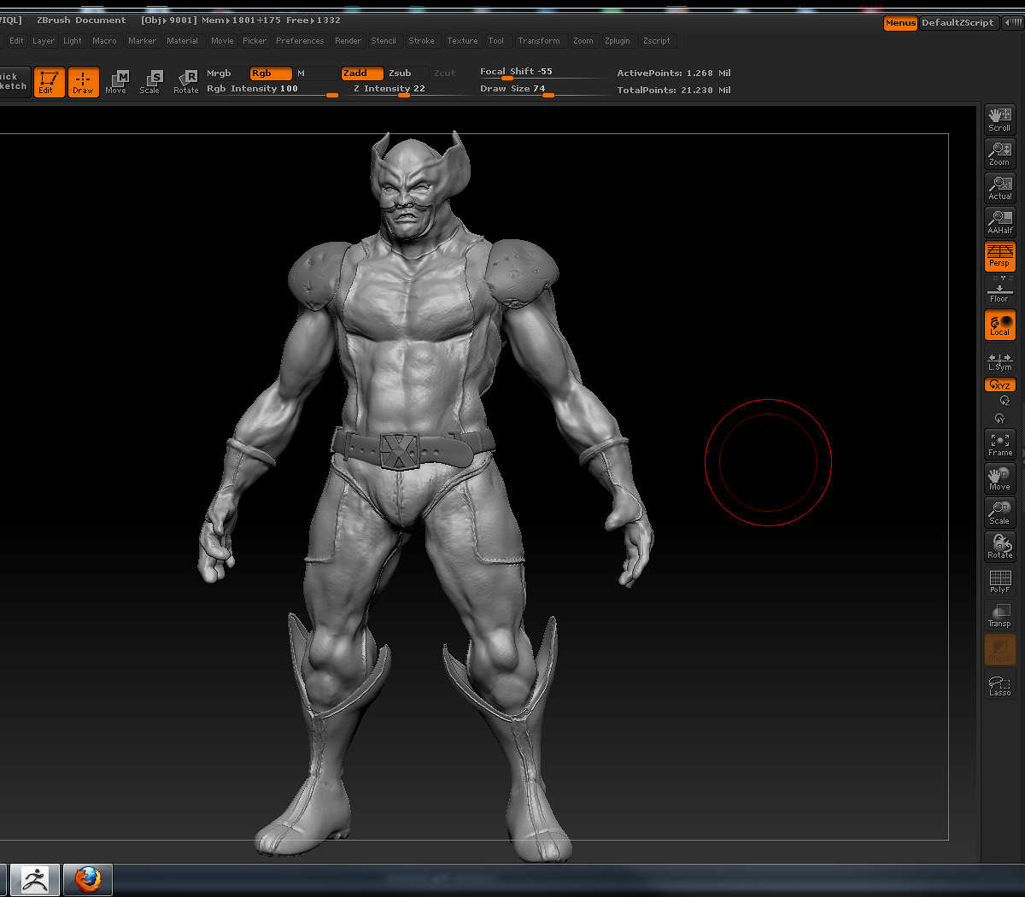Click the Zoom magnifier button in the right shelf
Image resolution: width=1025 pixels, height=897 pixels.
coord(999,154)
